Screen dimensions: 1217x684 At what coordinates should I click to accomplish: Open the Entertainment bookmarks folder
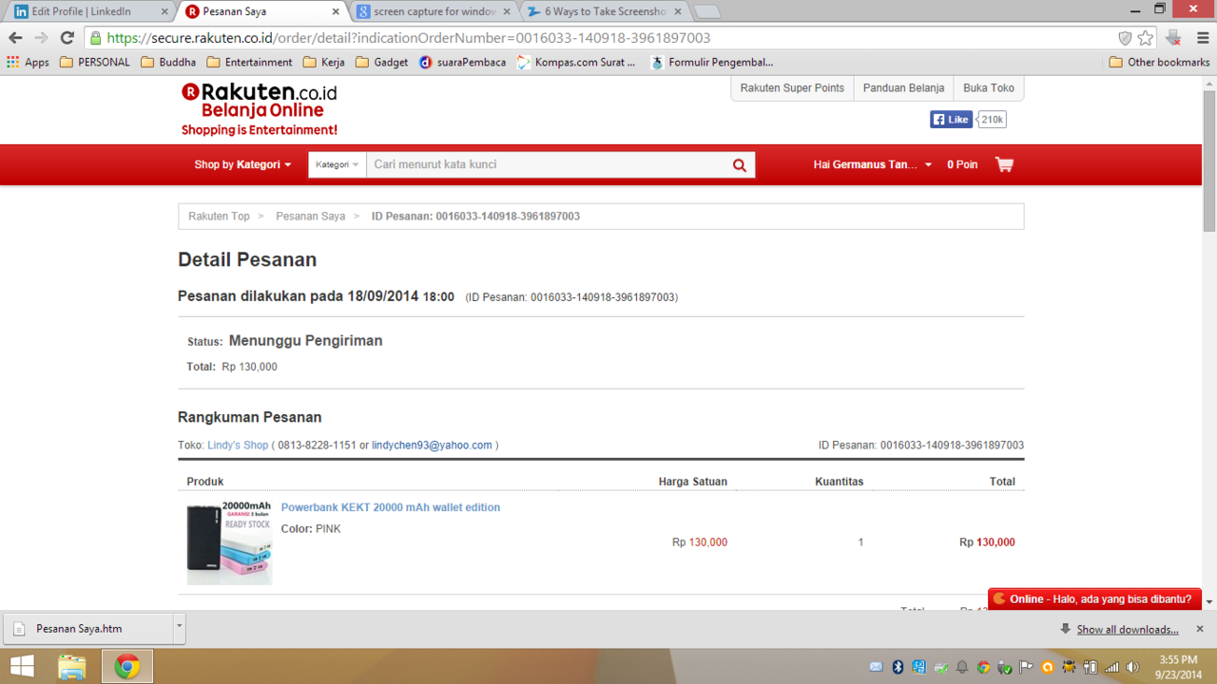click(x=250, y=62)
